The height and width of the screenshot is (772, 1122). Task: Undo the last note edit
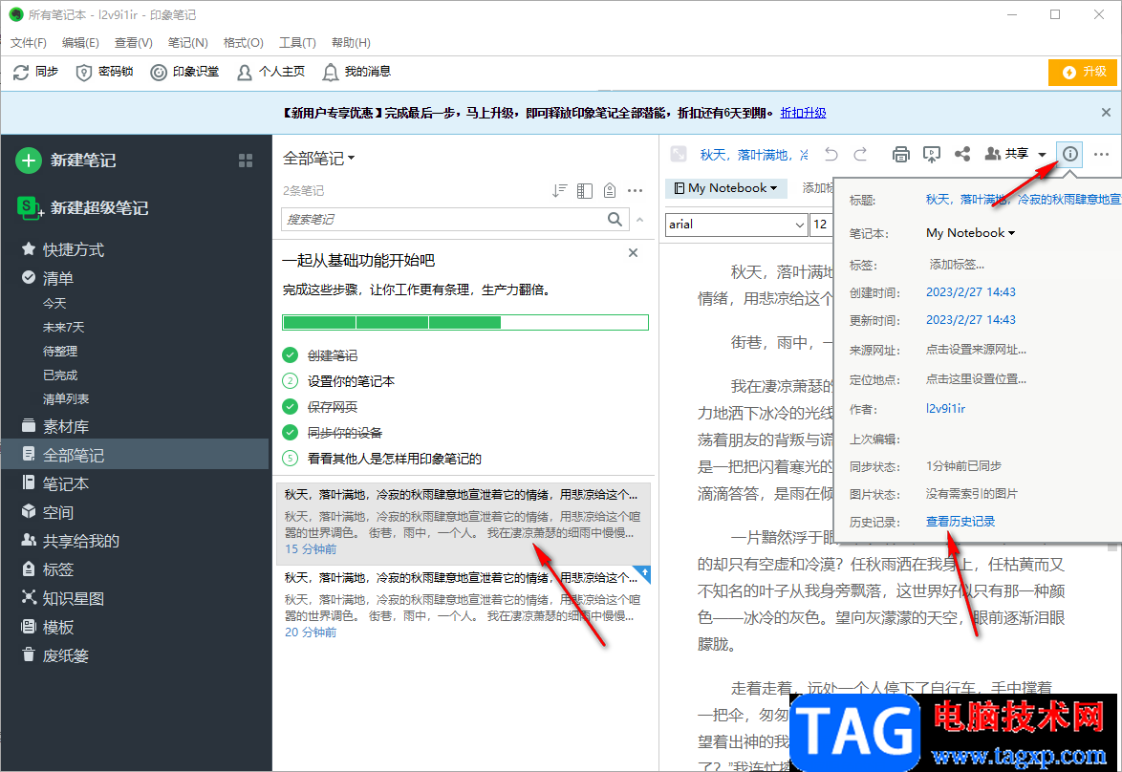click(831, 154)
